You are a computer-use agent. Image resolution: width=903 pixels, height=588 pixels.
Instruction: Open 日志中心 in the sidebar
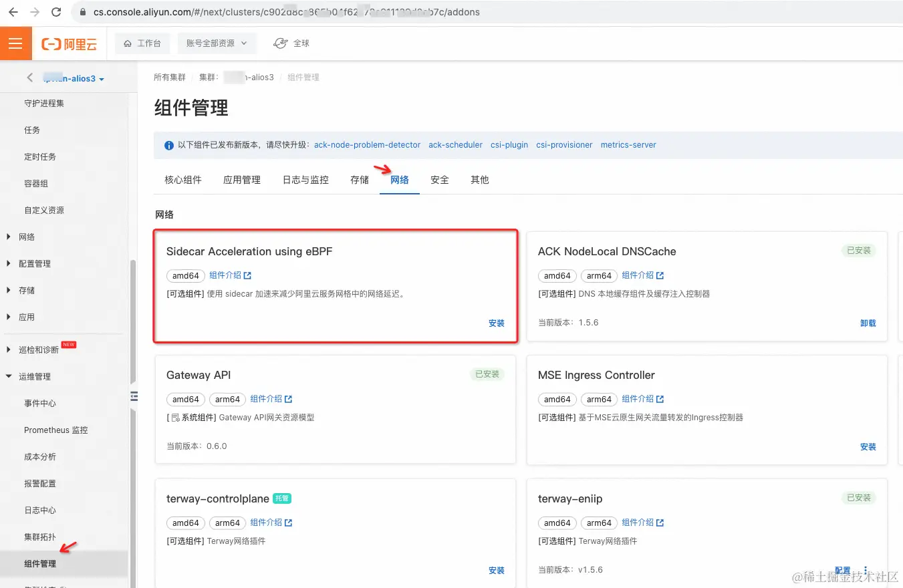point(40,510)
